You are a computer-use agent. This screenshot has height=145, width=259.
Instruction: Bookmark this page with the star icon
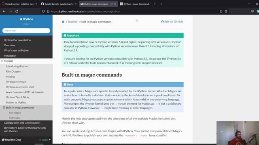(x=226, y=11)
